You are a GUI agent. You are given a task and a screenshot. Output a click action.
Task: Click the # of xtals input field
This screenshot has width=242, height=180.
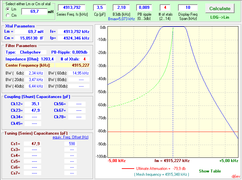pyautogui.click(x=165, y=8)
